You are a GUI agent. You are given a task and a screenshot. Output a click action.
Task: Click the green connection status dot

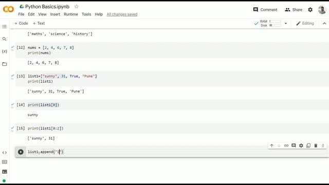pos(4,181)
